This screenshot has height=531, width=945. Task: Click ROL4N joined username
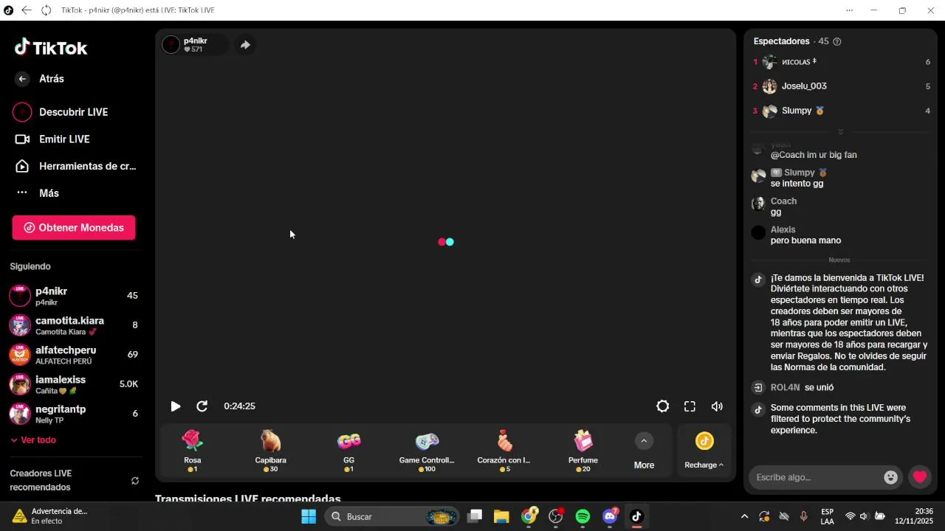785,387
